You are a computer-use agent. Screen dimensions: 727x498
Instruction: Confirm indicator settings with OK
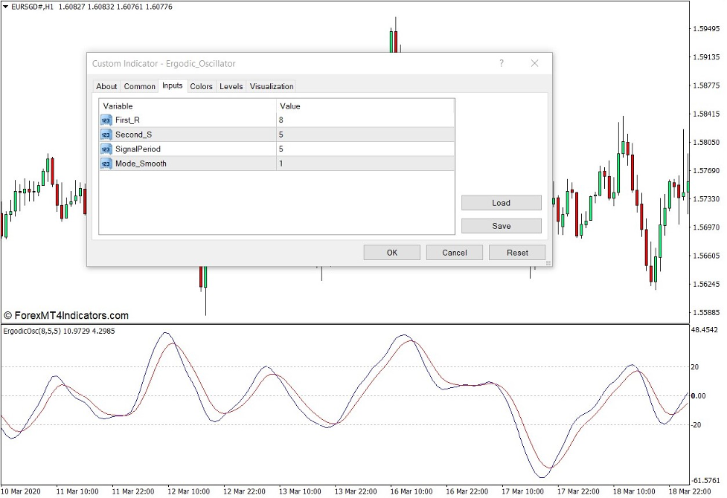pos(391,252)
